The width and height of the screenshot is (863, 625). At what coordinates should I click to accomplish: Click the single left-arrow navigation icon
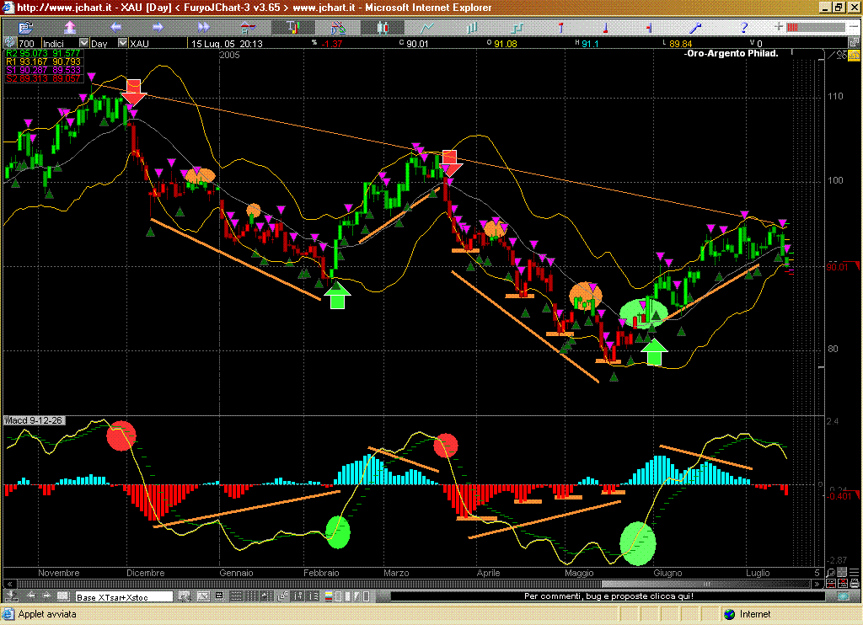(117, 28)
